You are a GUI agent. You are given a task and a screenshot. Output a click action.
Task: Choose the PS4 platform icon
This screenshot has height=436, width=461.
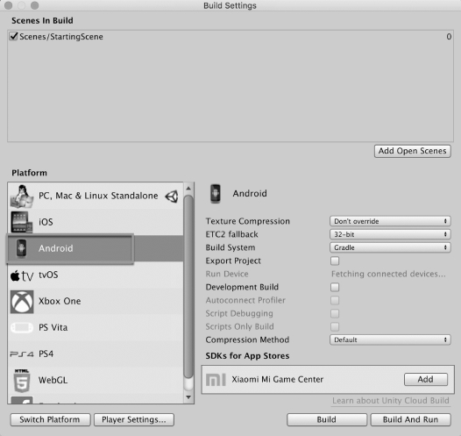22,354
